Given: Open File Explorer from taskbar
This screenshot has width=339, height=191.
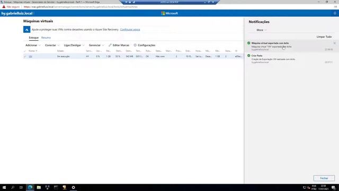Looking at the screenshot, I should (39, 187).
